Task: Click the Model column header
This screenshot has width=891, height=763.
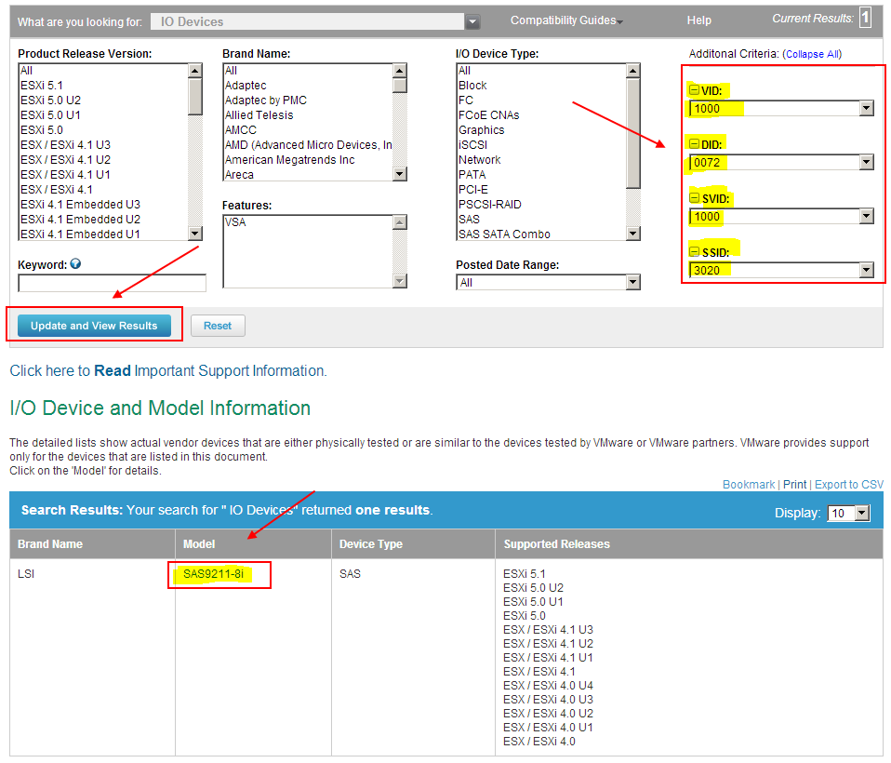Action: point(199,544)
